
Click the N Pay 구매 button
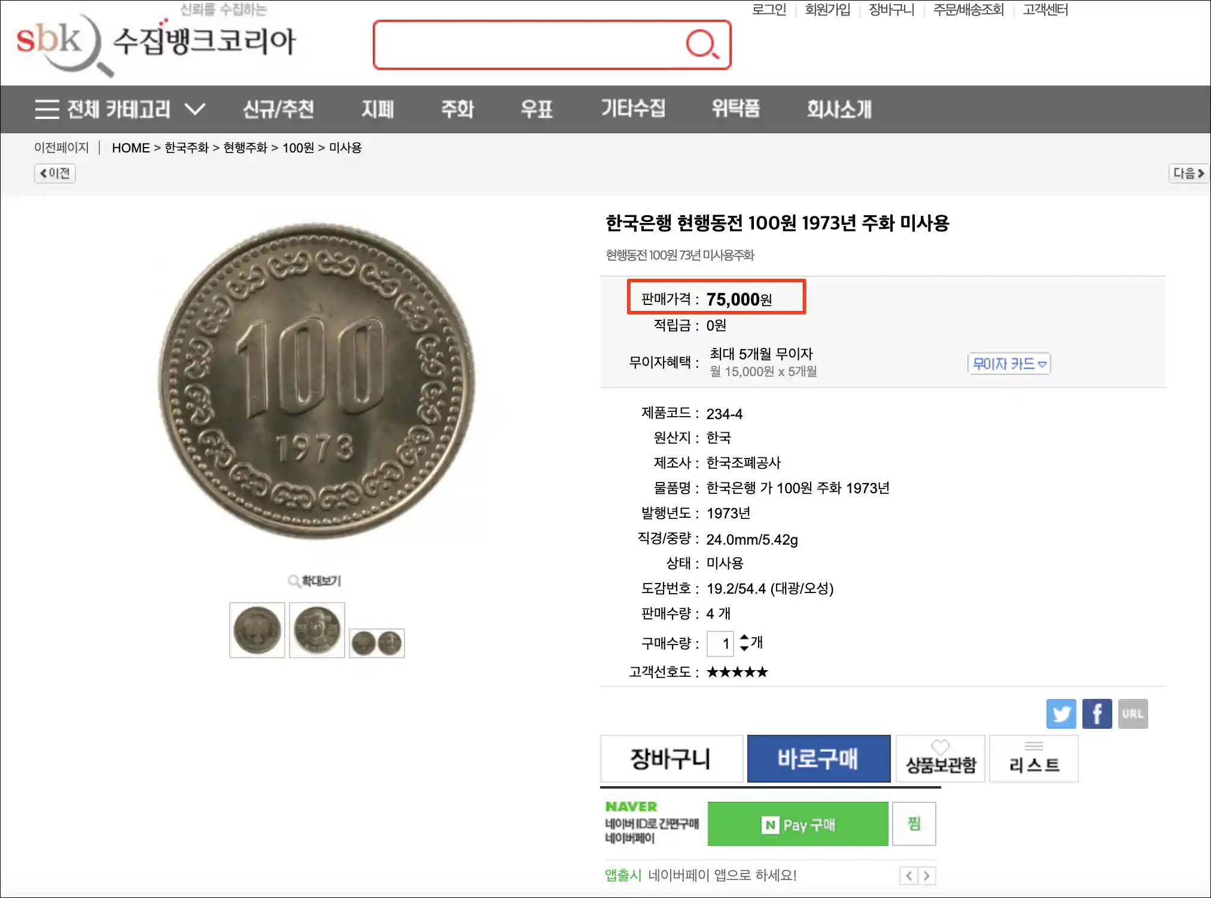point(797,823)
